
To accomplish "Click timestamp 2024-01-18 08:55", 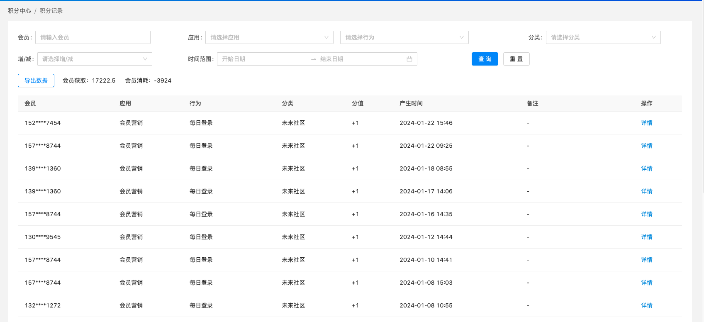I will coord(426,168).
